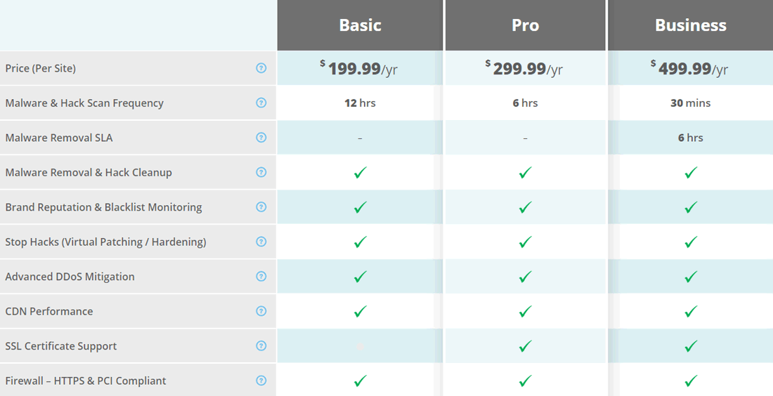Viewport: 773px width, 396px height.
Task: Show Advanced DDoS Mitigation help tooltip icon
Action: 261,277
